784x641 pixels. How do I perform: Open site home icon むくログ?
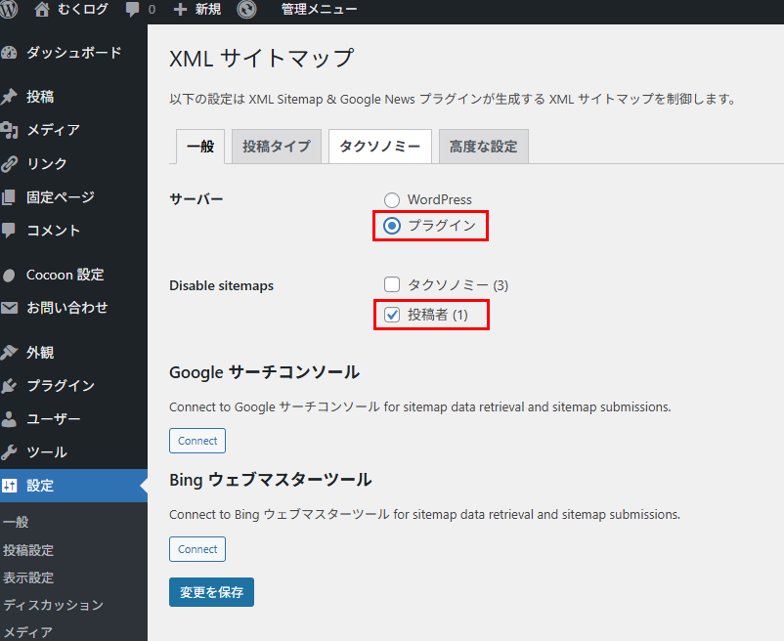click(41, 10)
